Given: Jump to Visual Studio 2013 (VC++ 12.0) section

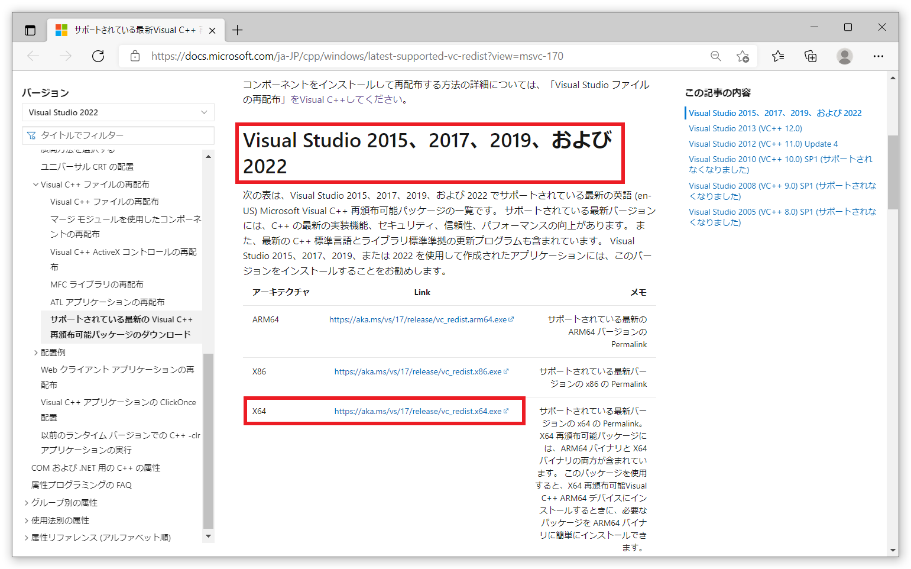Looking at the screenshot, I should [x=745, y=128].
